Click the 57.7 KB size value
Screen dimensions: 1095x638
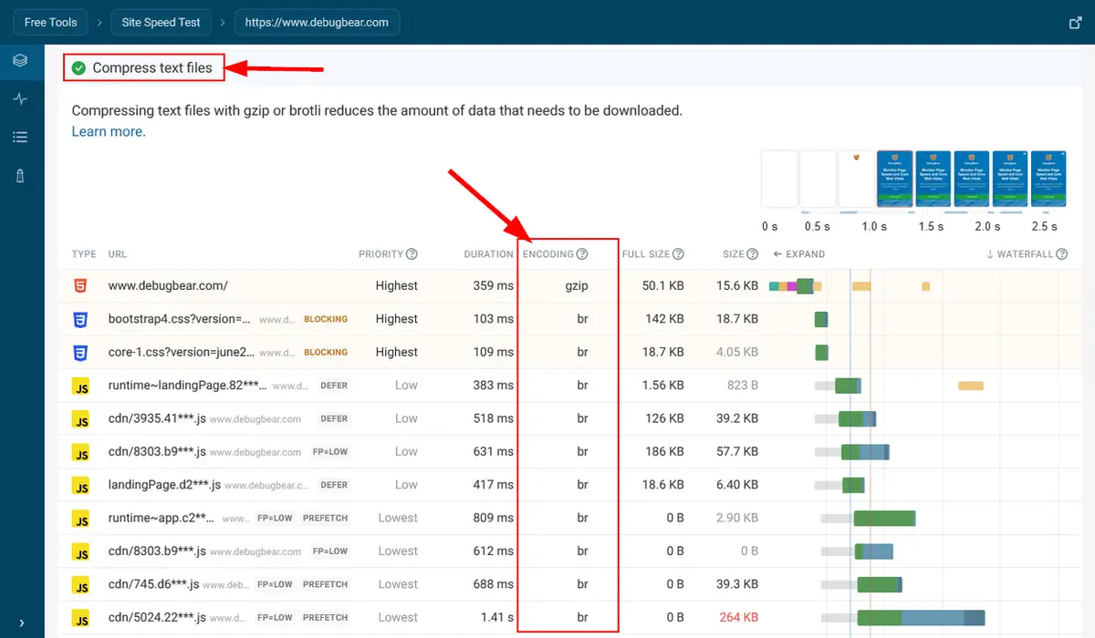(737, 451)
